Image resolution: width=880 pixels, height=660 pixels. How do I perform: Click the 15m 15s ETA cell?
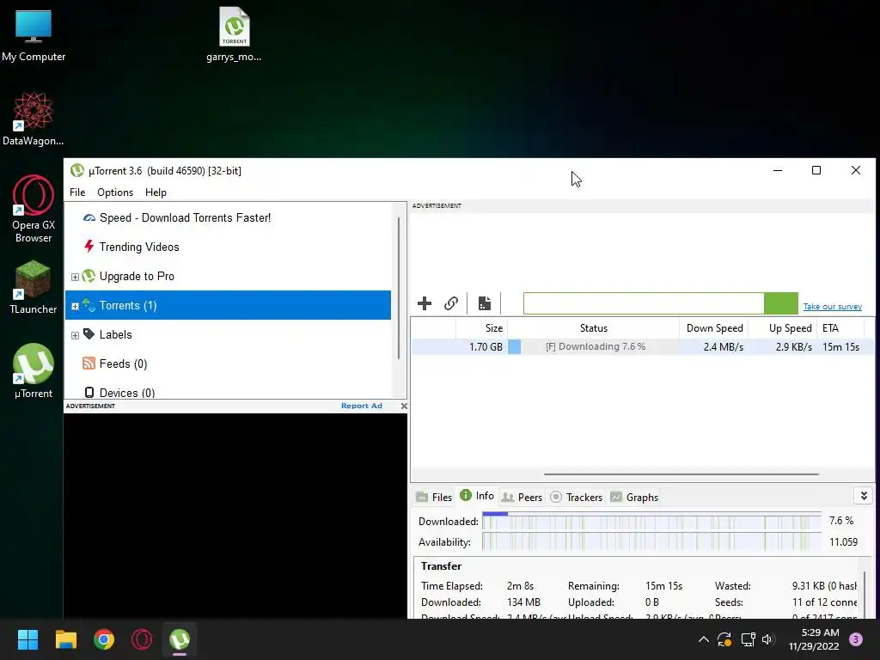pos(840,347)
